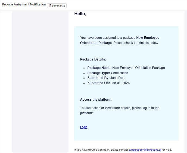Image resolution: width=187 pixels, height=153 pixels.
Task: Click the "Hello," greeting heading
Action: 80,14
